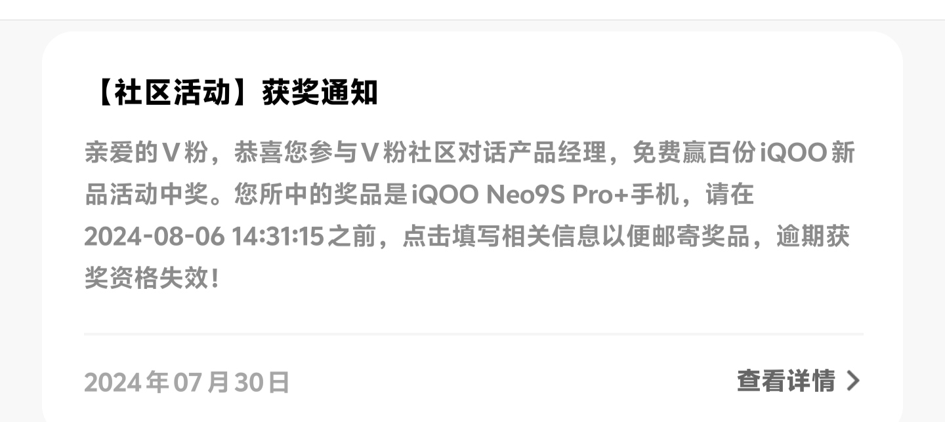
Task: Tap the deadline 2024-08-06 14:31:15
Action: click(x=205, y=237)
